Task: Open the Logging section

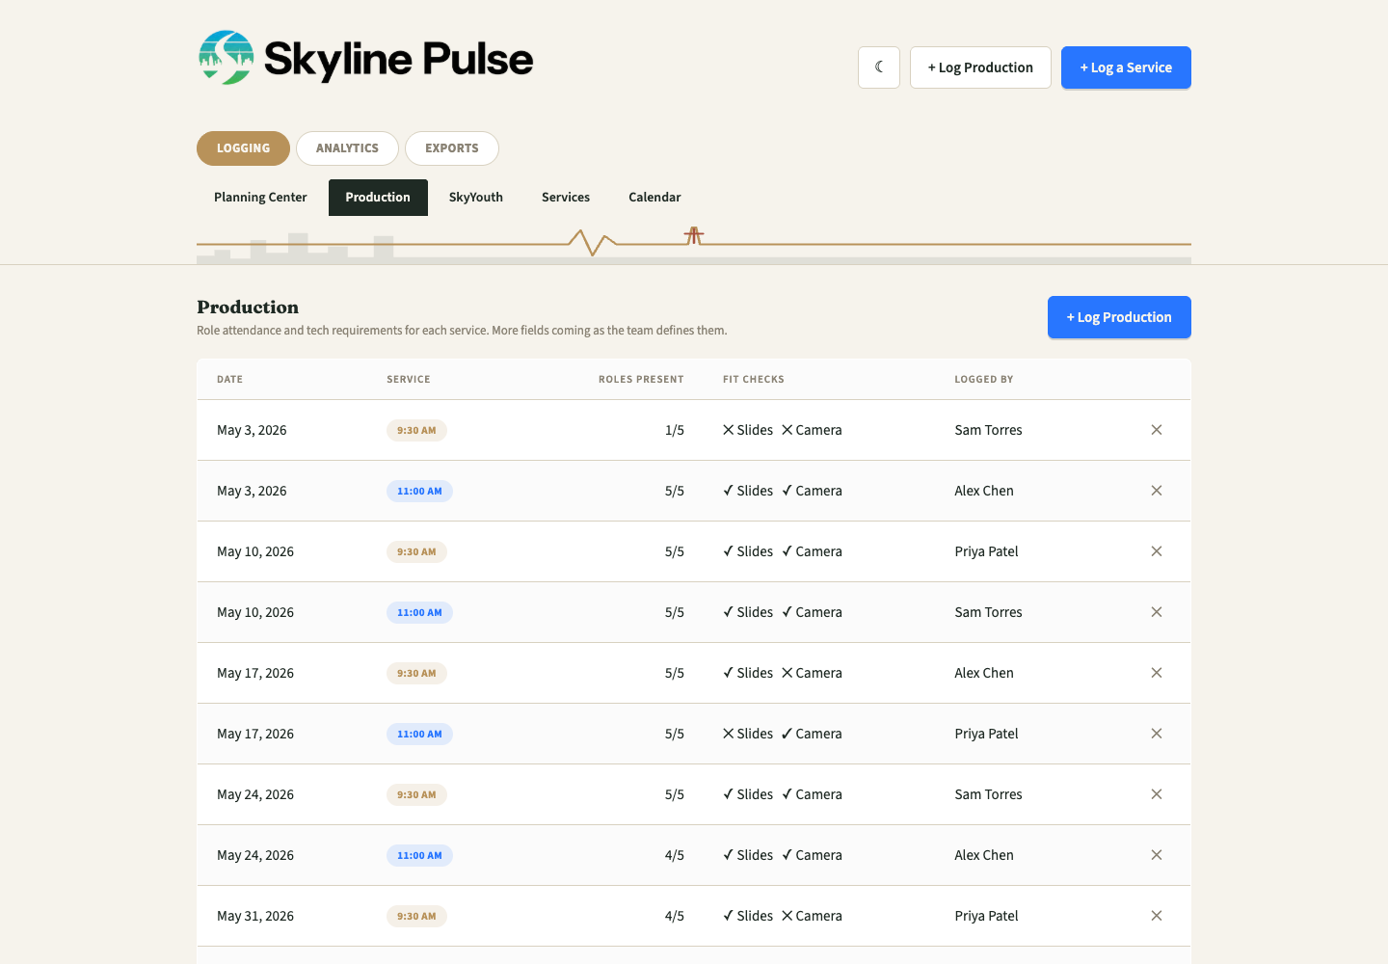Action: click(243, 148)
